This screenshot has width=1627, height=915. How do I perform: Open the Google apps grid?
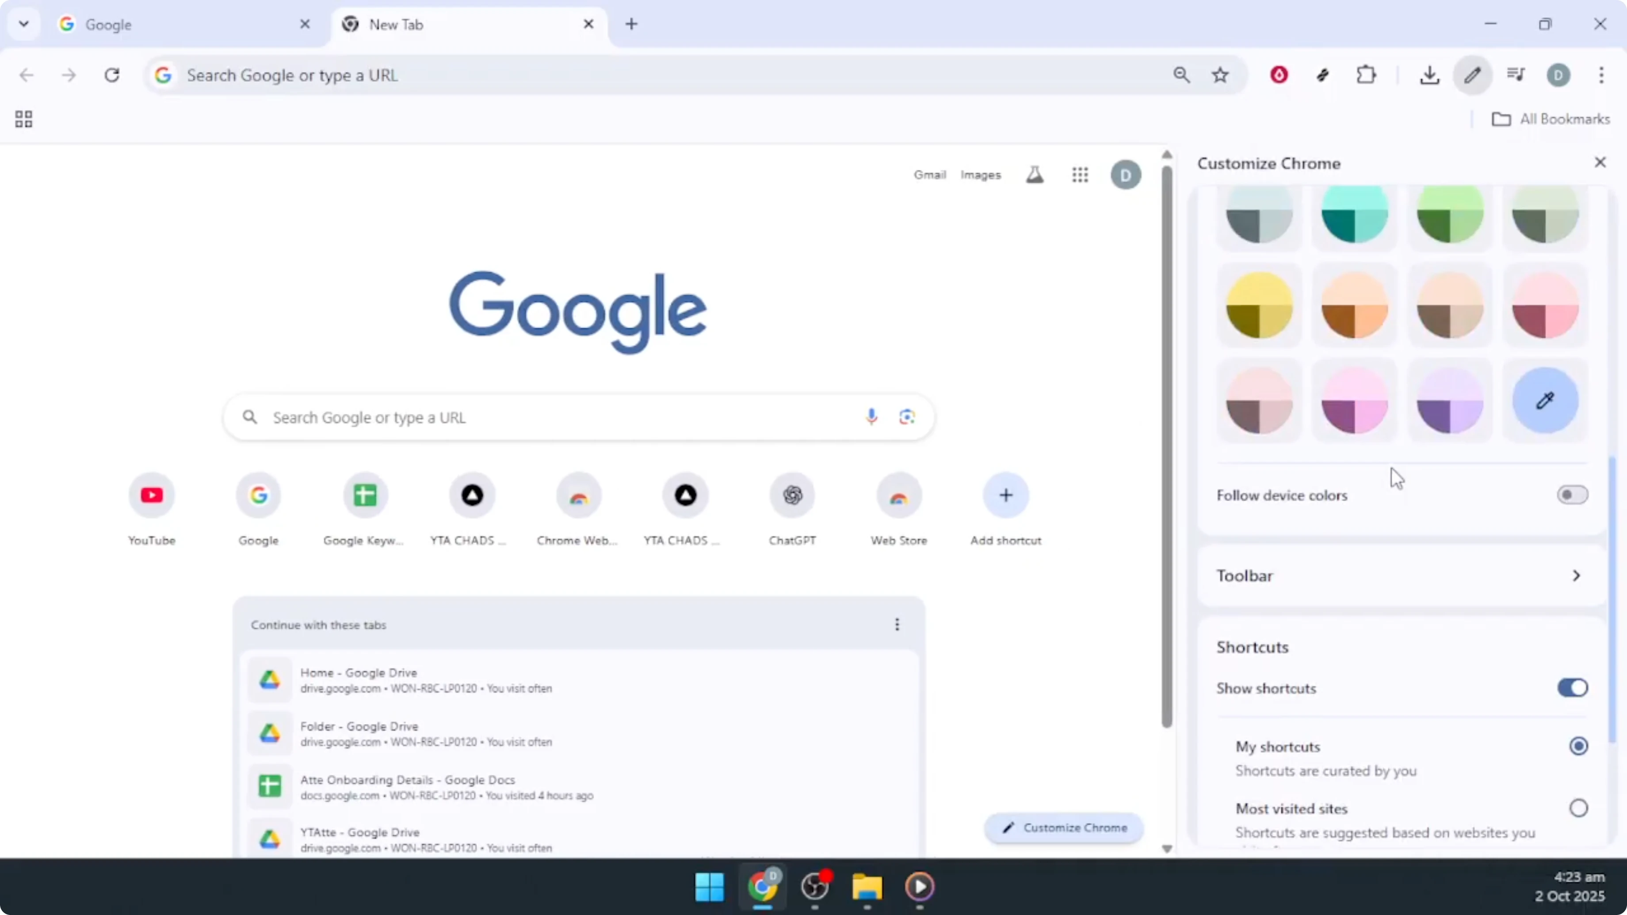(x=1080, y=174)
